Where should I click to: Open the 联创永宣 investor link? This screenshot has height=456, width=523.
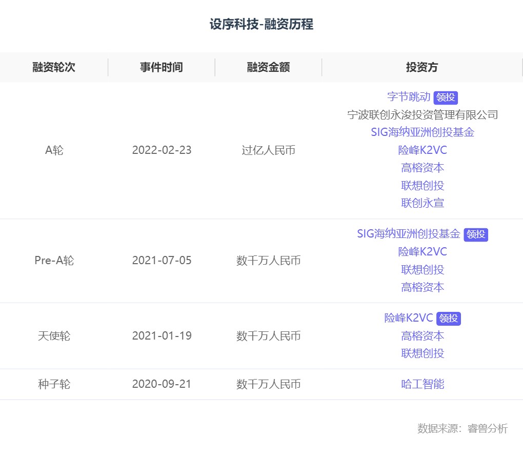[x=423, y=203]
